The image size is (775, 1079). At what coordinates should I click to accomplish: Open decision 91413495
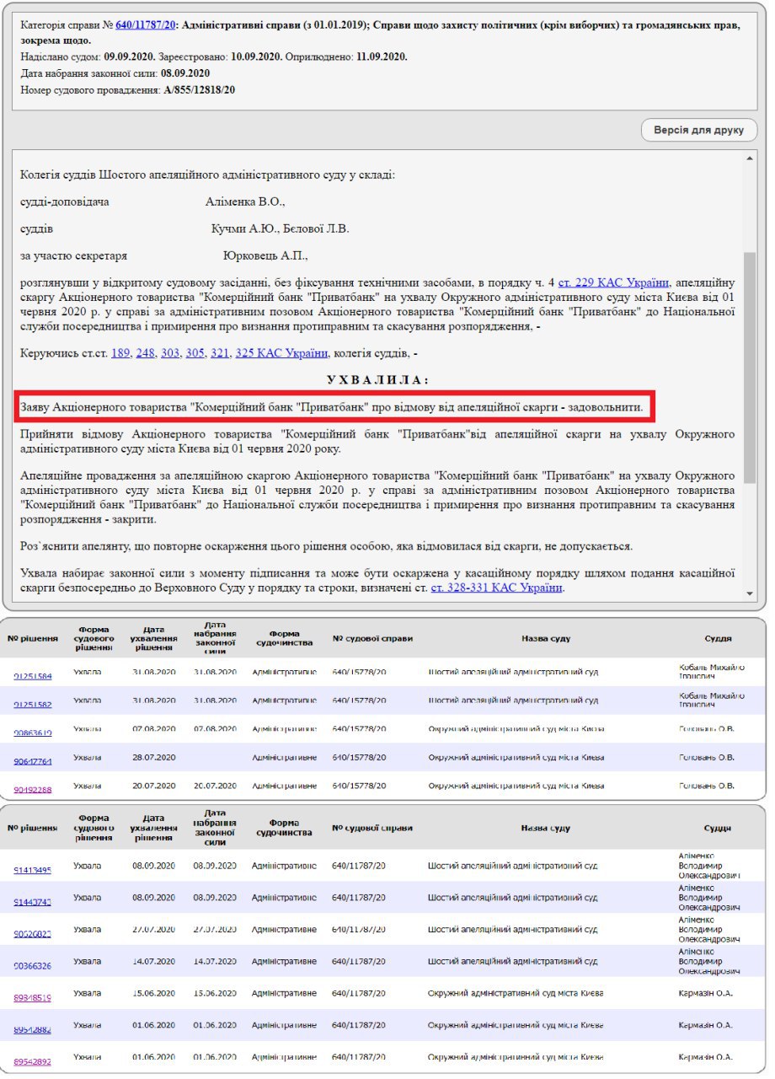(x=33, y=870)
